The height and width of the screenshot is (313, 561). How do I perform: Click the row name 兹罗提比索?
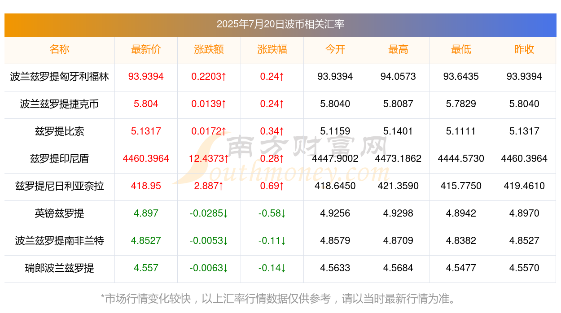[60, 131]
